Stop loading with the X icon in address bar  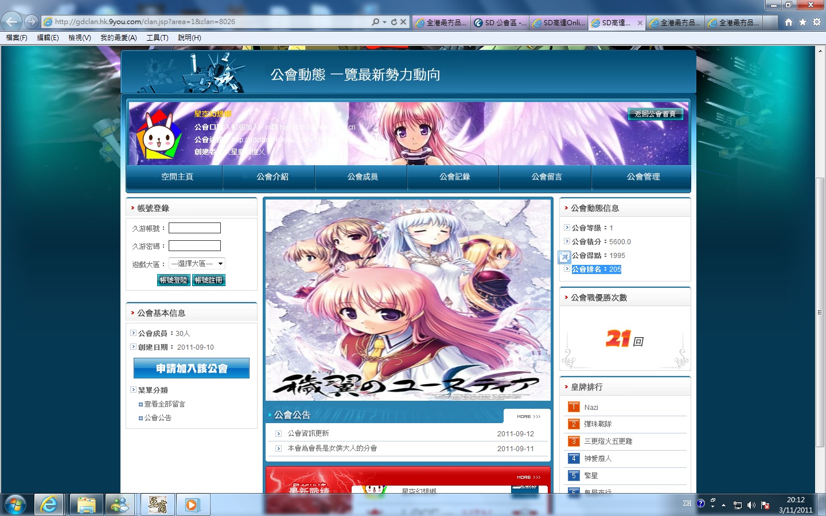(x=403, y=22)
